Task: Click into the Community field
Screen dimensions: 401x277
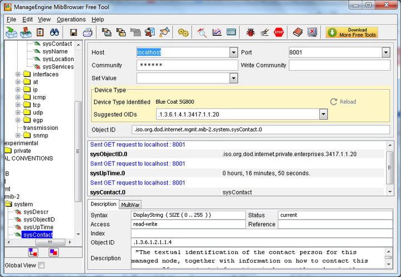Action: click(x=187, y=65)
